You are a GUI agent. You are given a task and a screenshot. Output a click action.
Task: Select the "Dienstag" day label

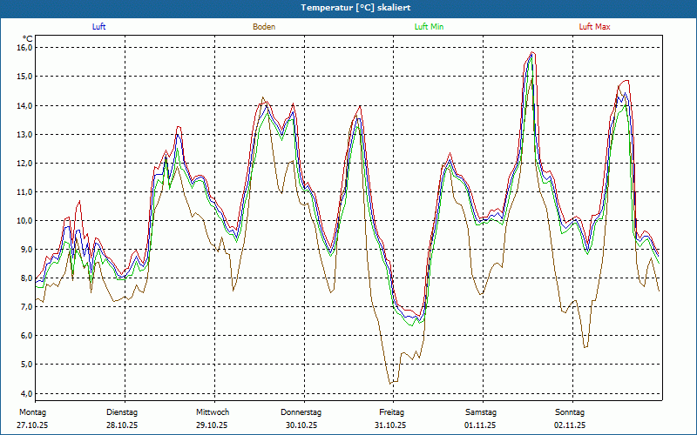(122, 412)
